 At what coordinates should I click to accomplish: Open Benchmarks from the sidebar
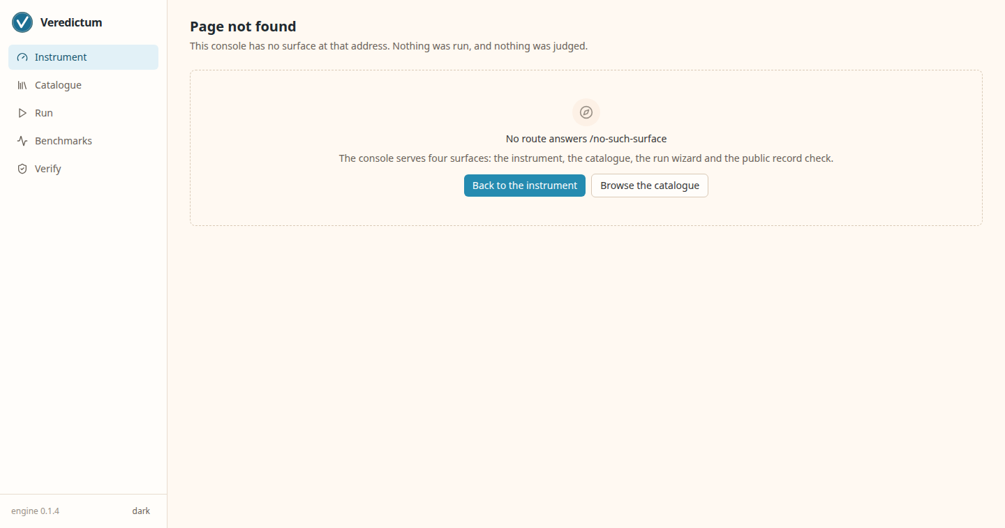[x=84, y=141]
